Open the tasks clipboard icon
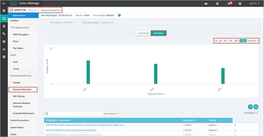The width and height of the screenshot is (264, 137). pos(218,3)
